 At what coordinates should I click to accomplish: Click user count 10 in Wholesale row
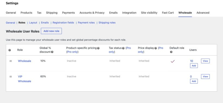point(191,61)
